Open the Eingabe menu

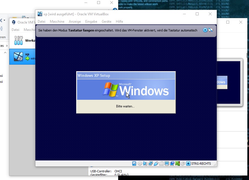tap(91, 22)
